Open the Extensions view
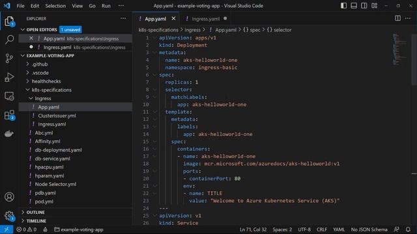 coord(9,115)
